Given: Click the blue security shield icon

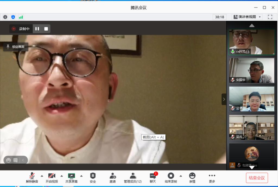Looking at the screenshot, I should pos(13,17).
